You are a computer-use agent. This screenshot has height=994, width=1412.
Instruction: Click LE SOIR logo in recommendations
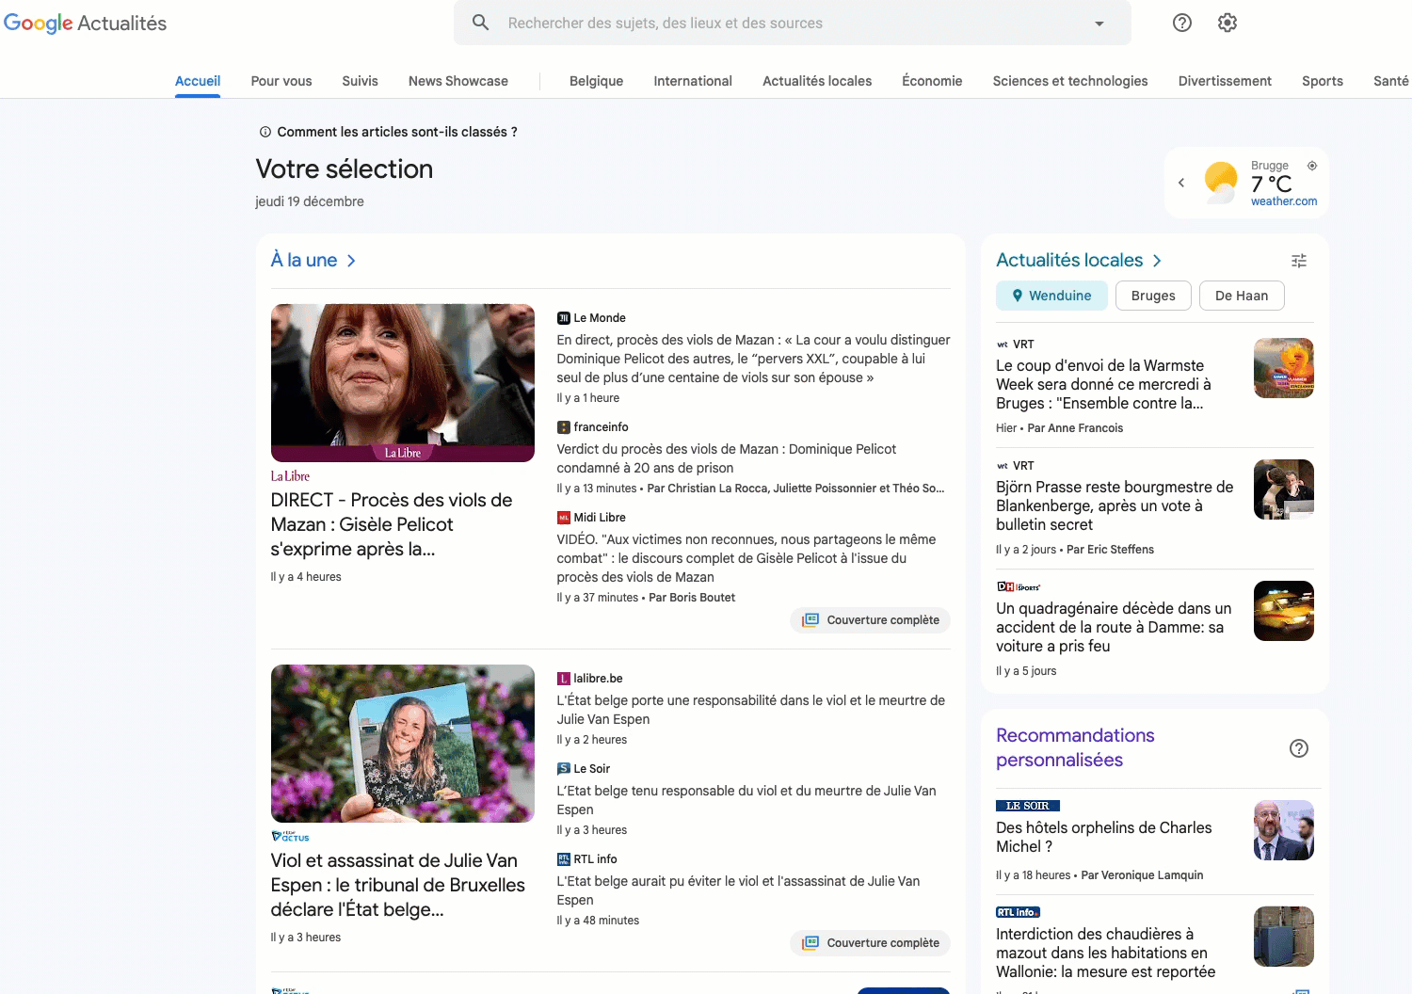1028,806
